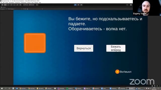
Task: Open the Cinemachine menu
Action: coord(23,2)
